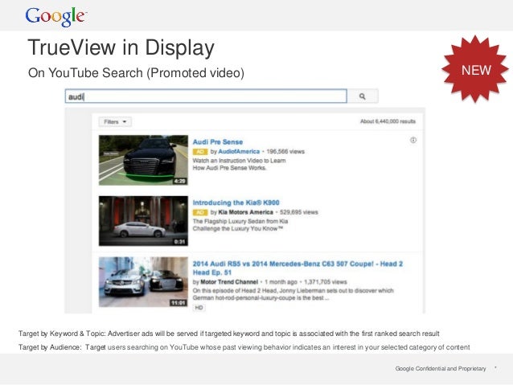
Task: Open the Filters dropdown
Action: pos(115,122)
